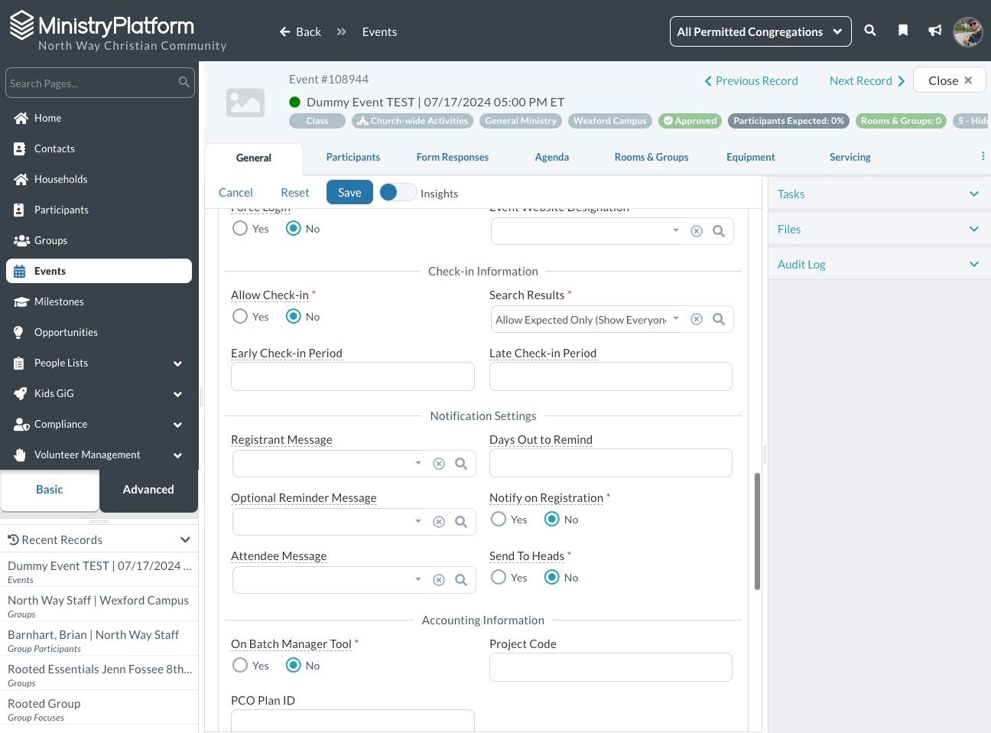Viewport: 991px width, 733px height.
Task: Open the announcements megaphone icon
Action: (934, 31)
